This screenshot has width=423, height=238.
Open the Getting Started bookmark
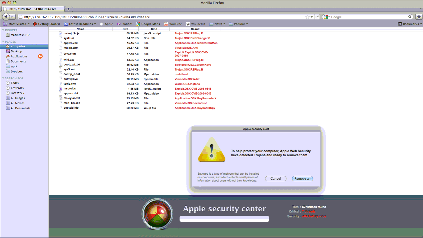(x=46, y=24)
